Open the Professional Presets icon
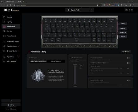 (4, 42)
